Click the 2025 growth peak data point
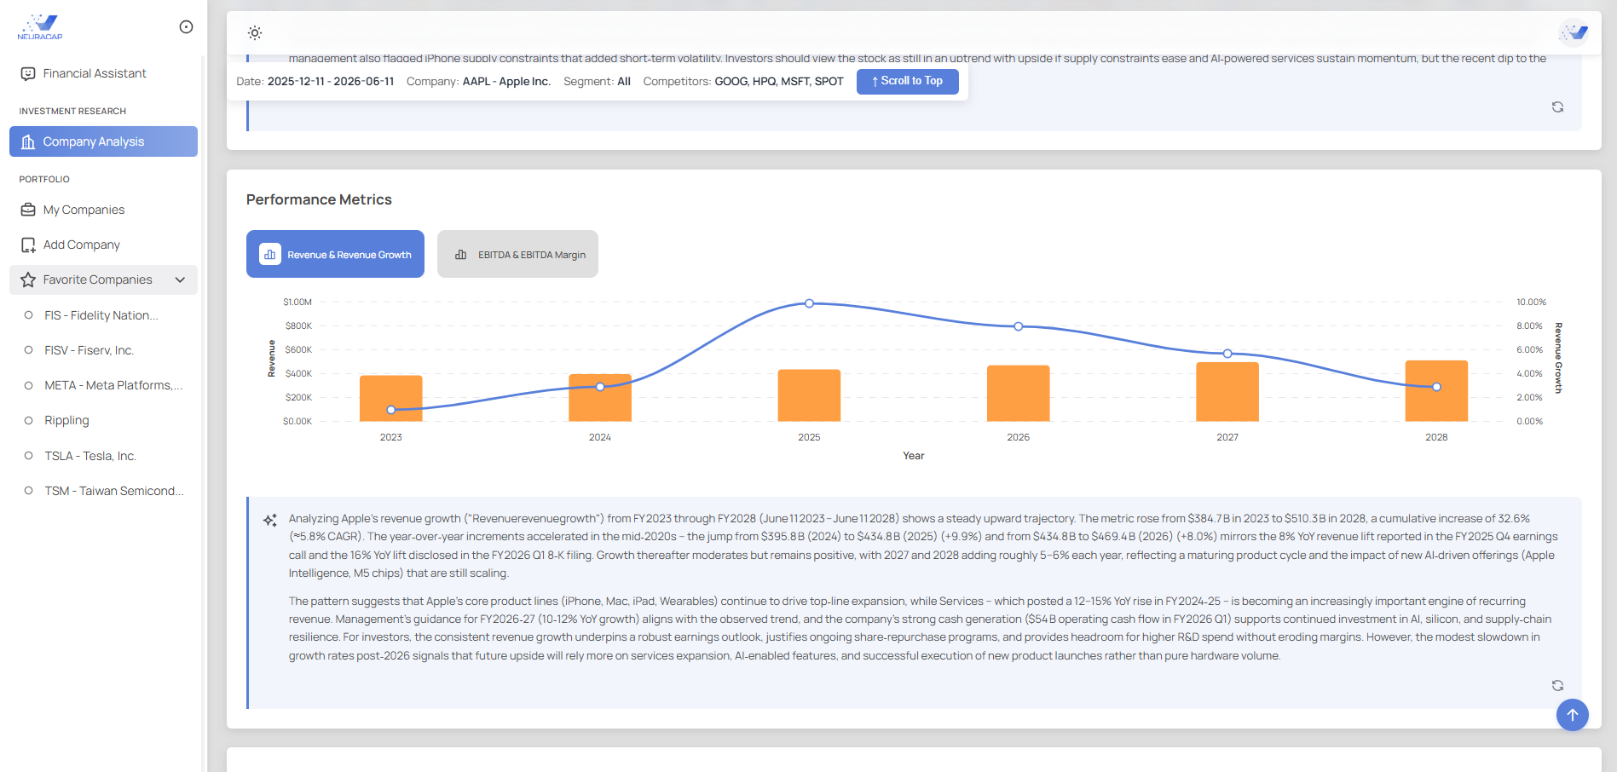The image size is (1617, 772). click(x=809, y=303)
